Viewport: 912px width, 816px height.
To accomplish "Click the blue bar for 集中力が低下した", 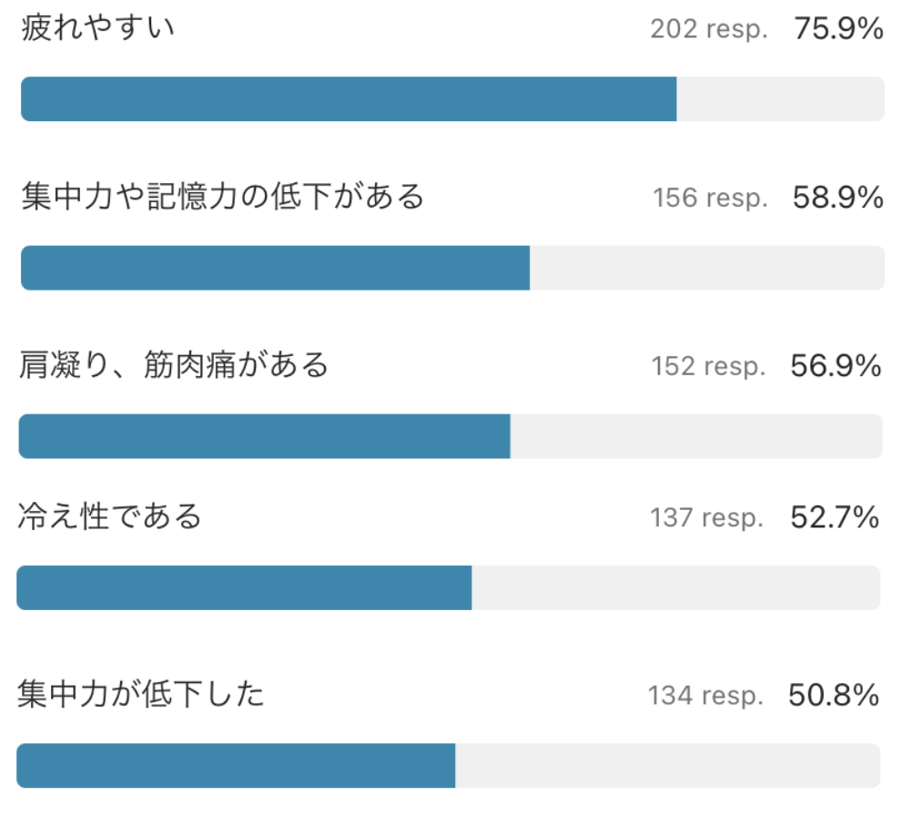I will pyautogui.click(x=236, y=765).
